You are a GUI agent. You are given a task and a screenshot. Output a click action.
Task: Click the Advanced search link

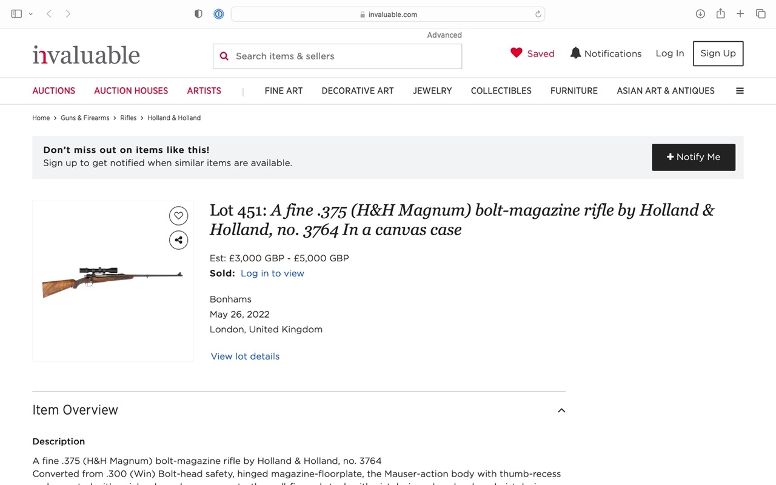click(444, 35)
